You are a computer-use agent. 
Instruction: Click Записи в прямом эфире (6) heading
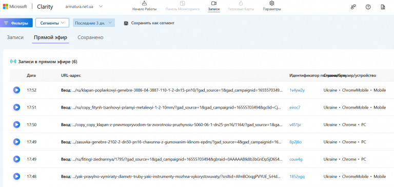click(x=48, y=62)
